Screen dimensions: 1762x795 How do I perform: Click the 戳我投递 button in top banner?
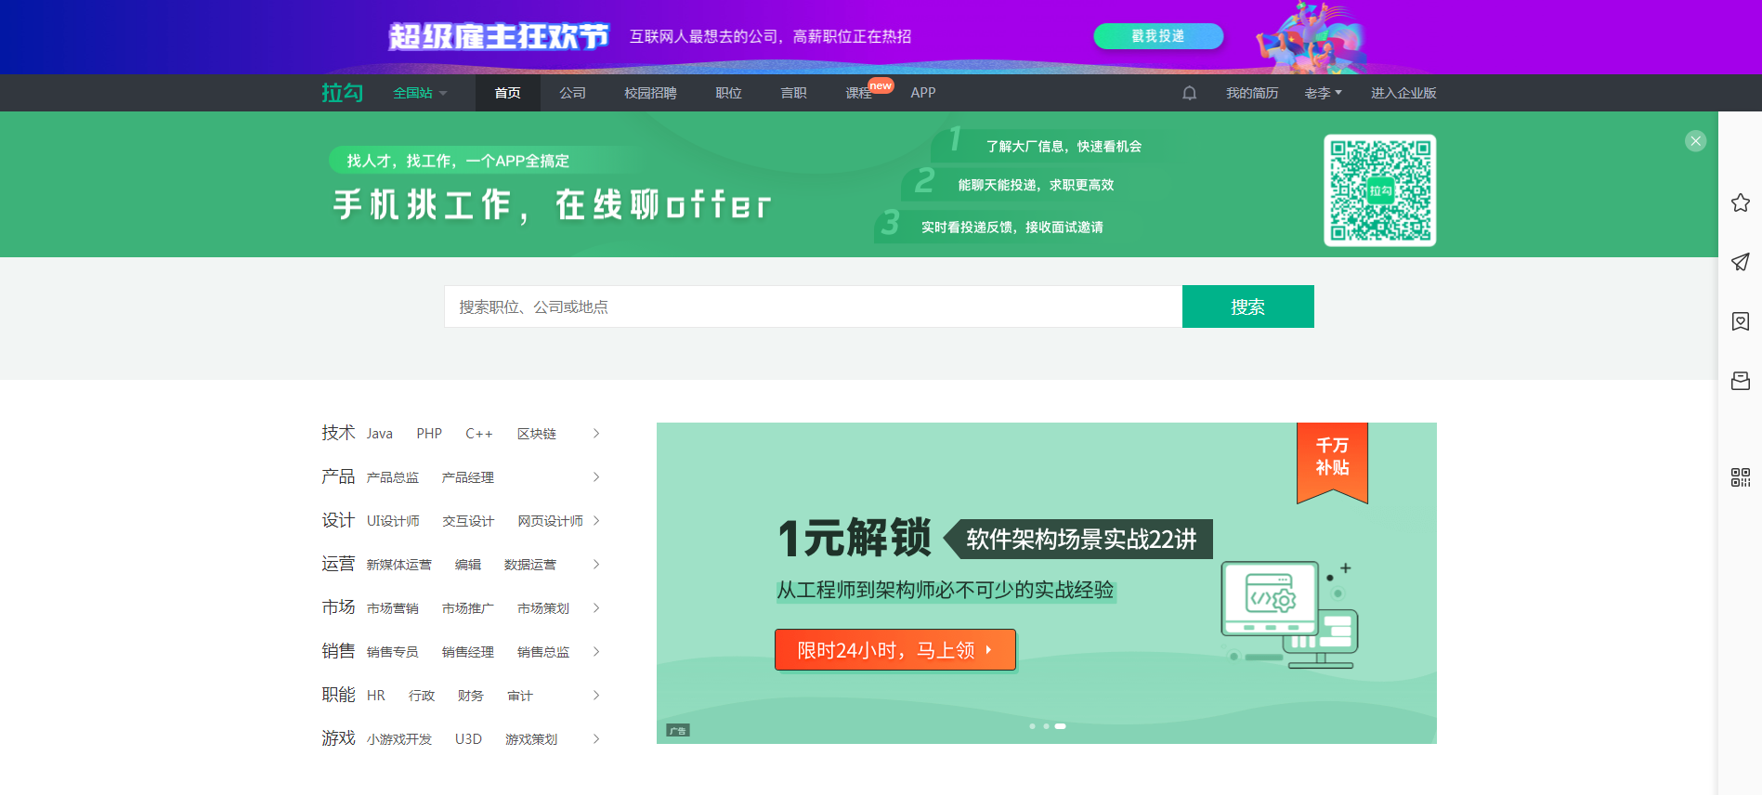(x=1158, y=36)
